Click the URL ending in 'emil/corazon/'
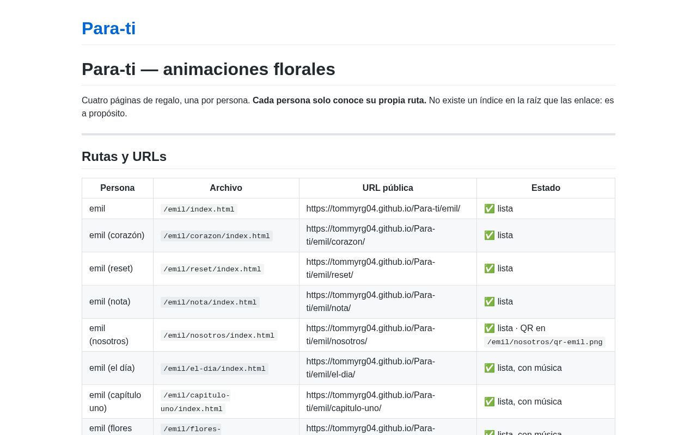 [371, 235]
